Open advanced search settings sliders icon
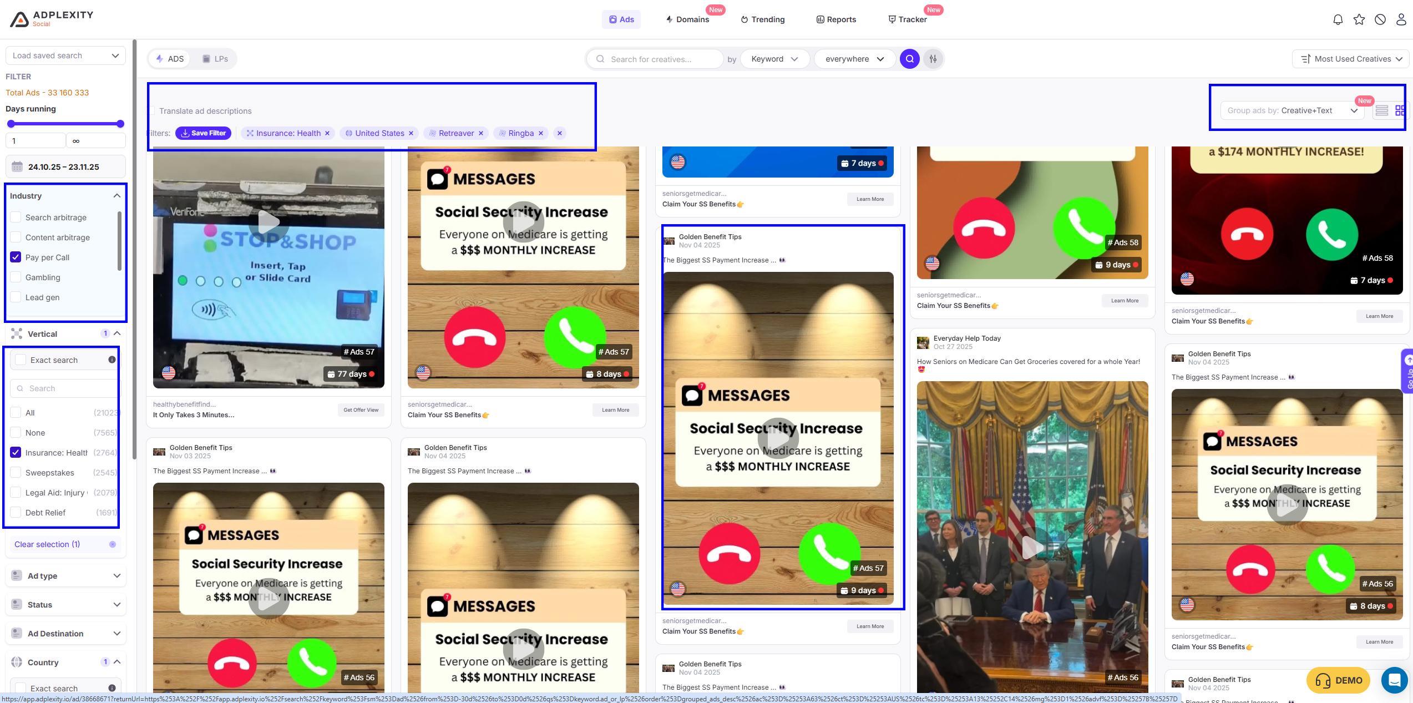1413x703 pixels. (x=933, y=59)
